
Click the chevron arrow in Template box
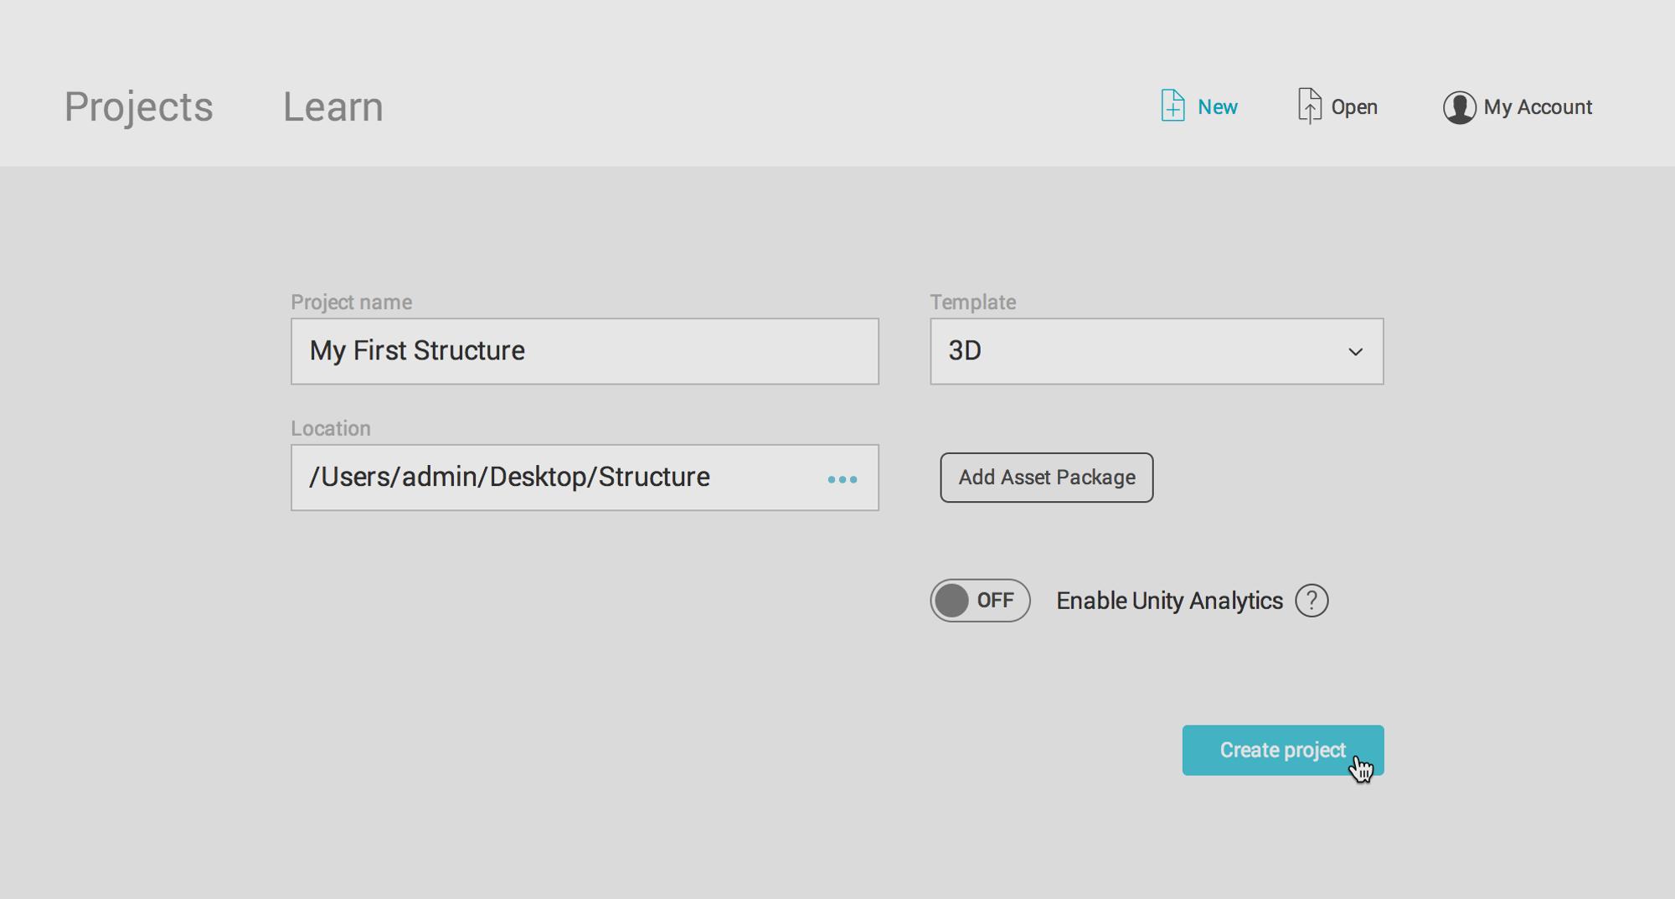1355,352
